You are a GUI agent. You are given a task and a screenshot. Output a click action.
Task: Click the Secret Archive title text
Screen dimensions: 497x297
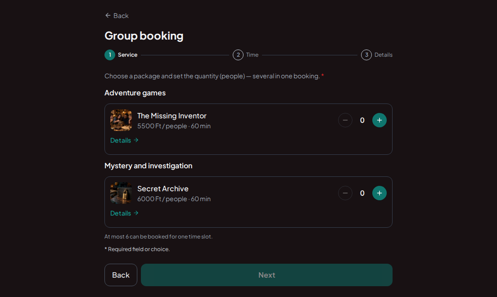163,189
